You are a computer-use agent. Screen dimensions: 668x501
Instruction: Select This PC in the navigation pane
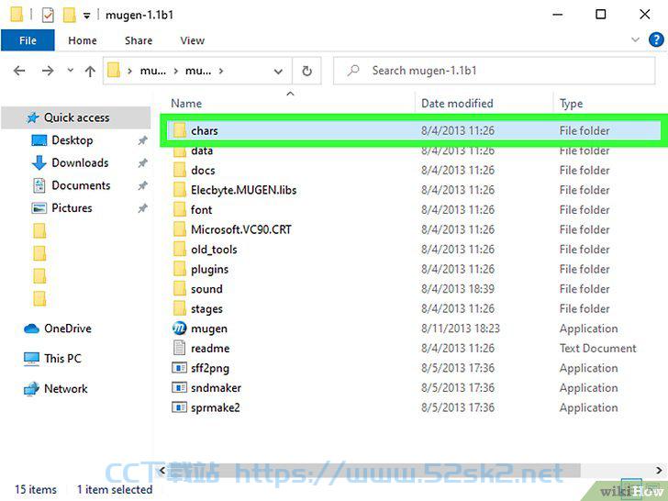point(62,358)
